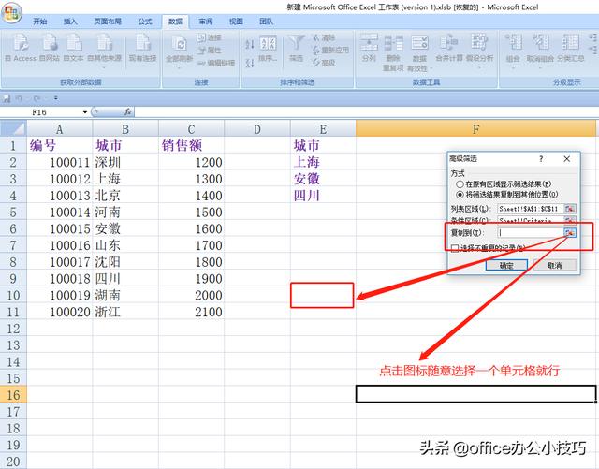Screen dimensions: 599x469
Task: Click the 列表区域 range input field
Action: point(531,209)
